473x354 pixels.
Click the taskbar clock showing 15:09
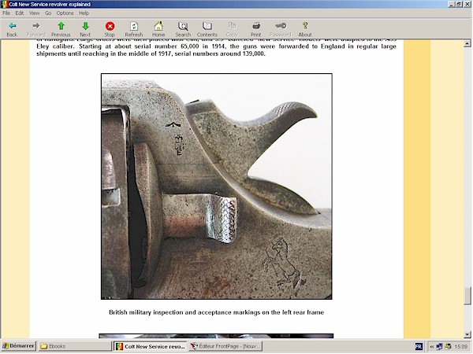point(461,346)
